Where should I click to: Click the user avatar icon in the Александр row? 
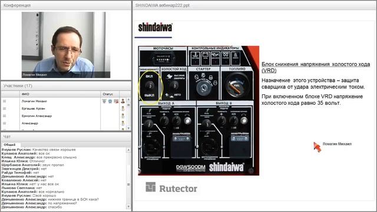[x=123, y=123]
